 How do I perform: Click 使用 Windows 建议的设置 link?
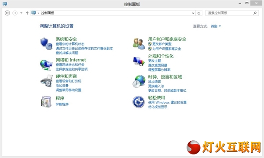coord(167,102)
